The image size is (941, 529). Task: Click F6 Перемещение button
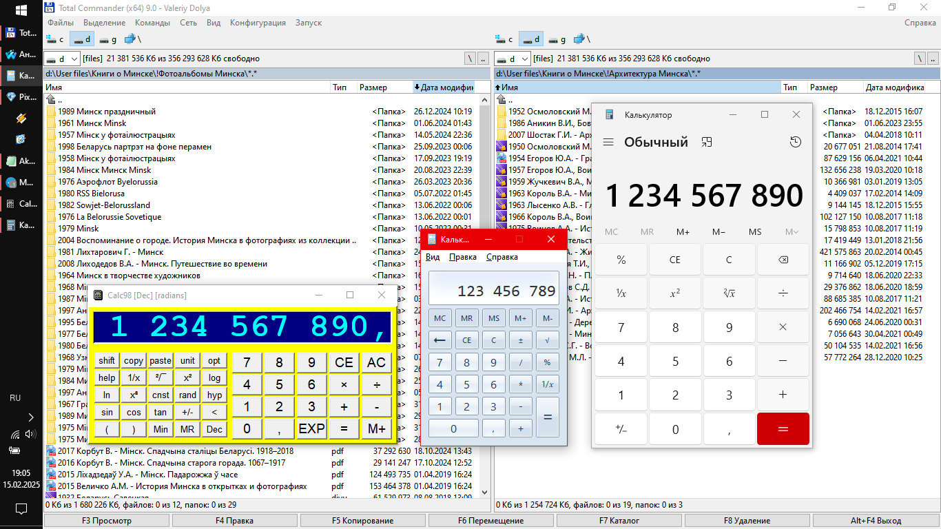point(490,521)
